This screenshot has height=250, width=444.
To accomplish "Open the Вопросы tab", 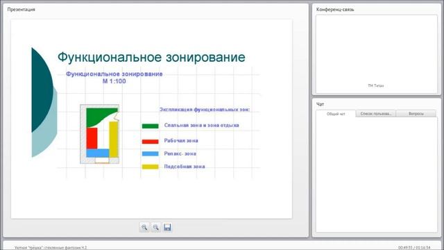I will (416, 114).
